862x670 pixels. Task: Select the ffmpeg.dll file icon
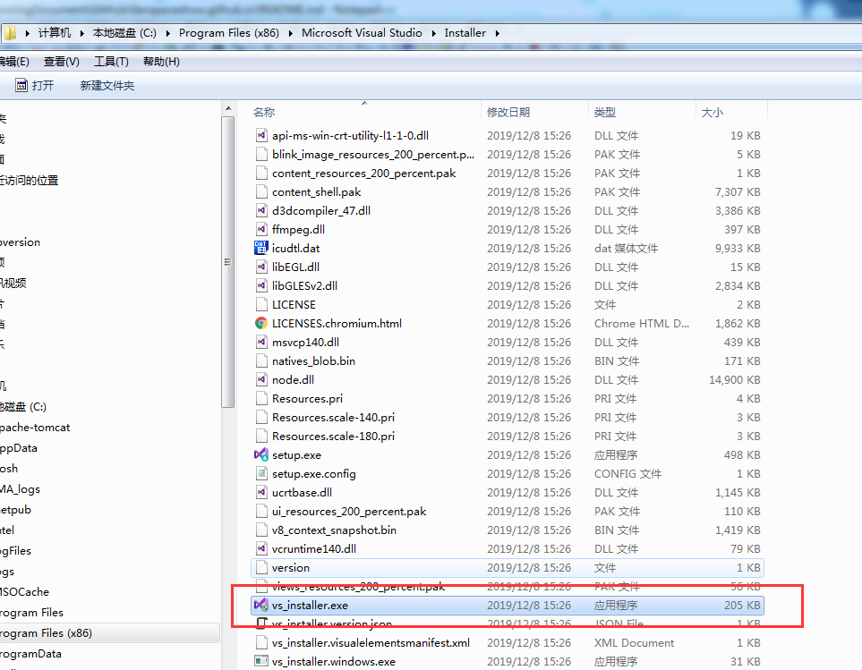tap(261, 230)
